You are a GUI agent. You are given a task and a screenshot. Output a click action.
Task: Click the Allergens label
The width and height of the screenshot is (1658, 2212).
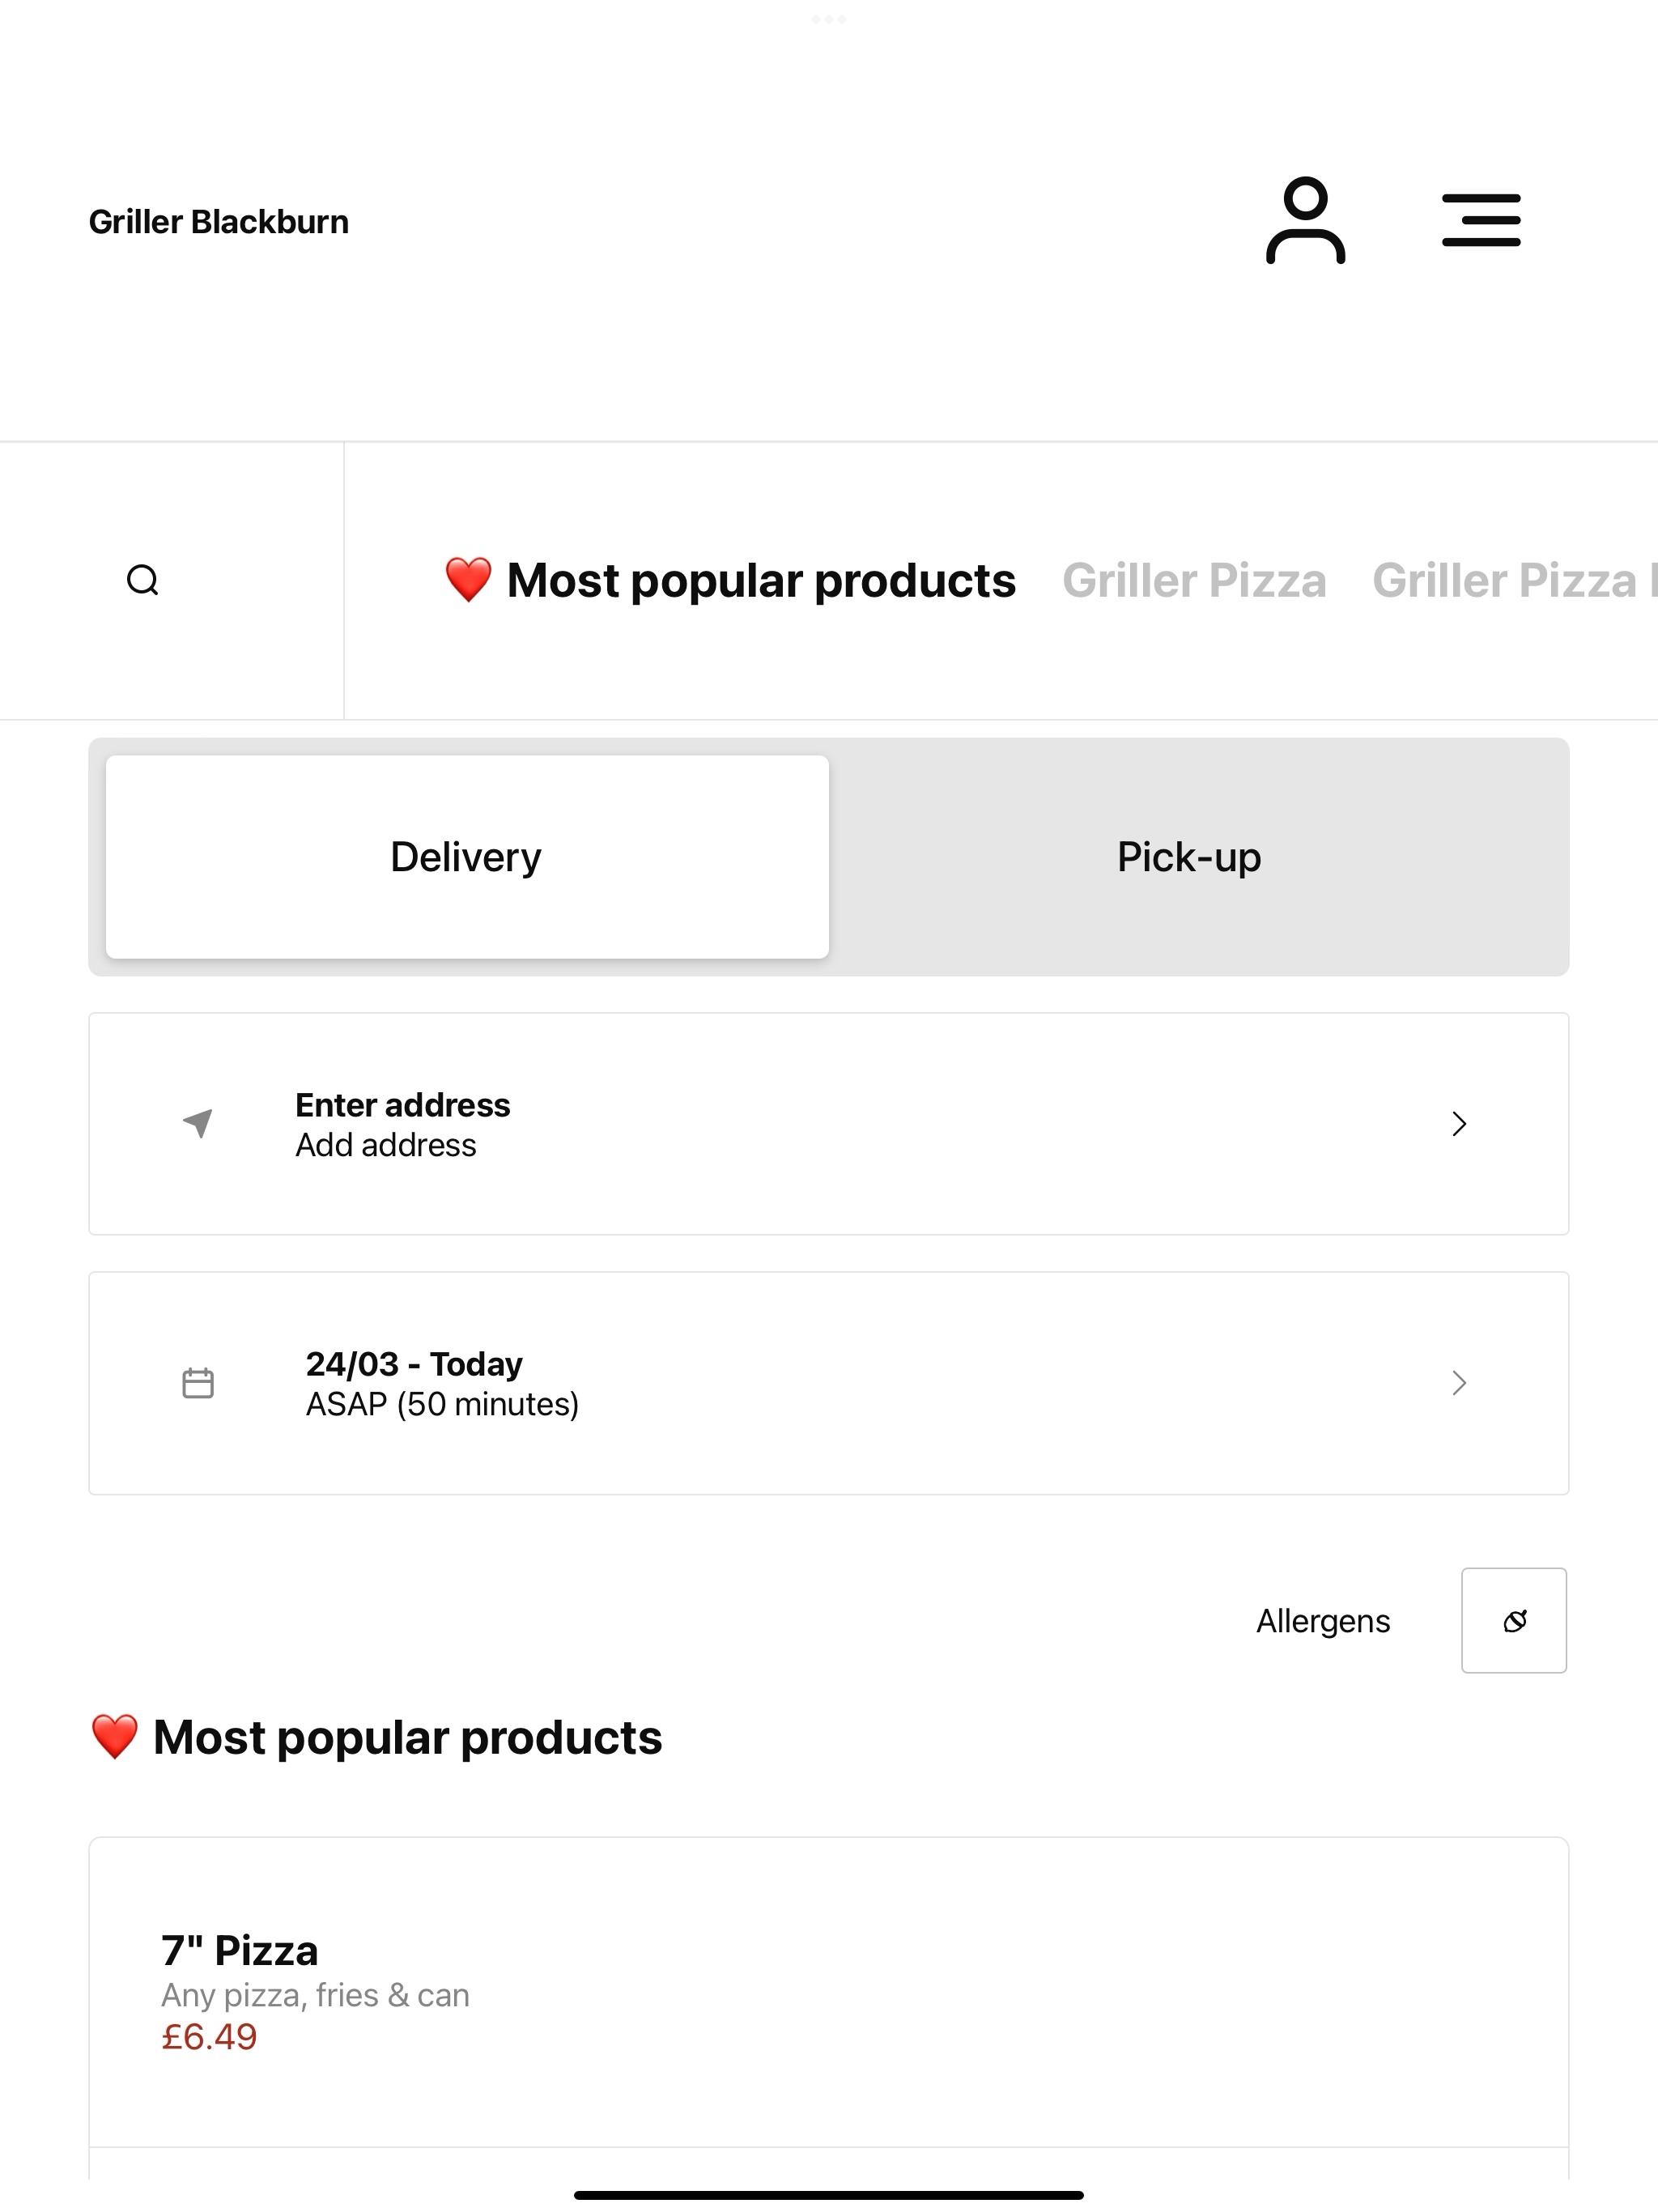pyautogui.click(x=1323, y=1621)
